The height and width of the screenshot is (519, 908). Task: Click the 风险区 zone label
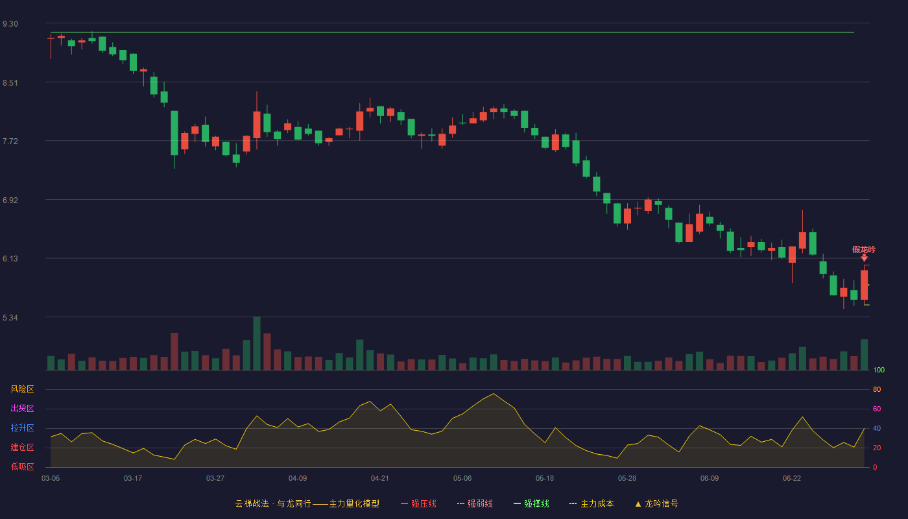pos(22,389)
